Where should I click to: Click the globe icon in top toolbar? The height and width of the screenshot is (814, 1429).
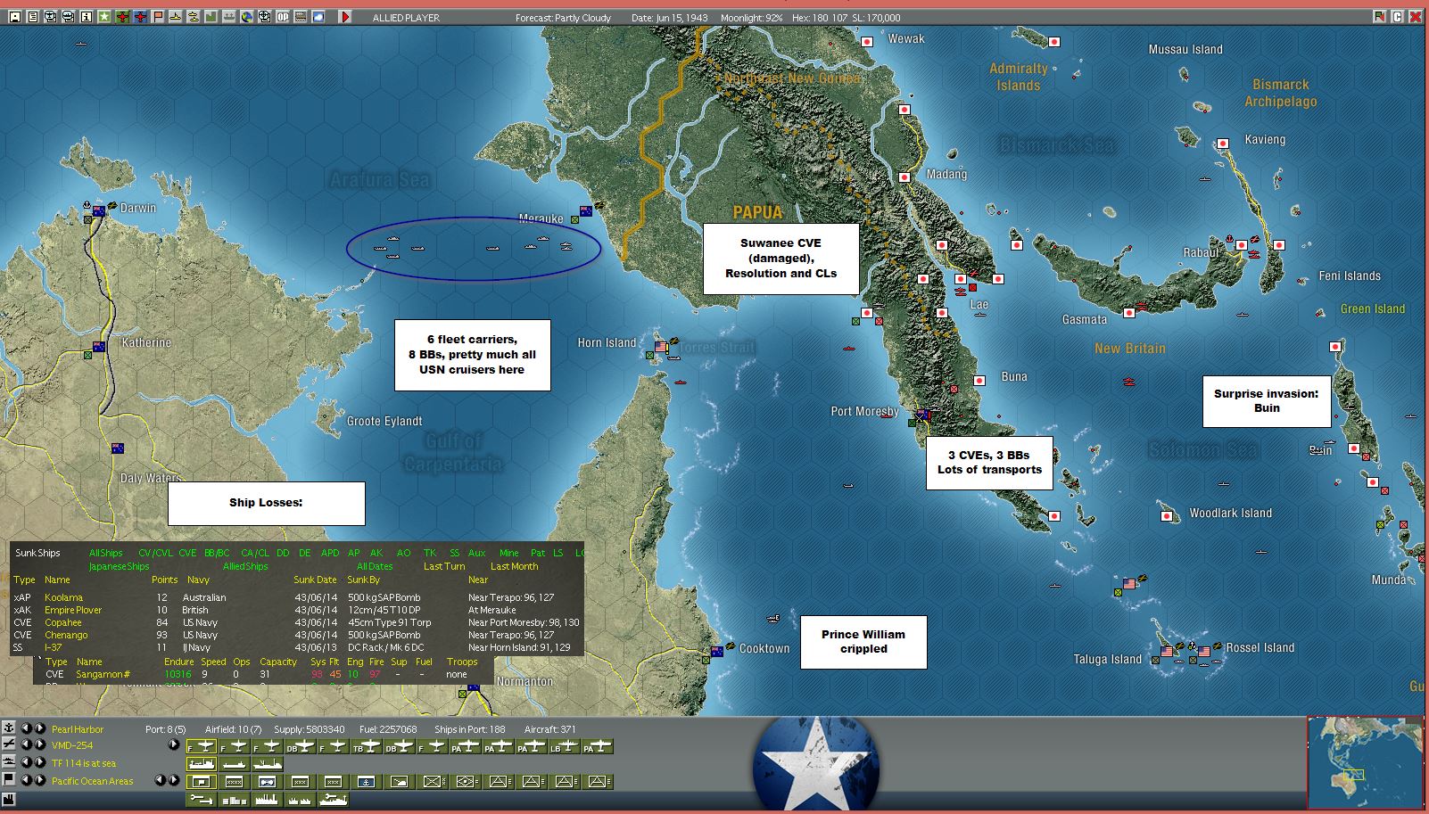click(247, 17)
